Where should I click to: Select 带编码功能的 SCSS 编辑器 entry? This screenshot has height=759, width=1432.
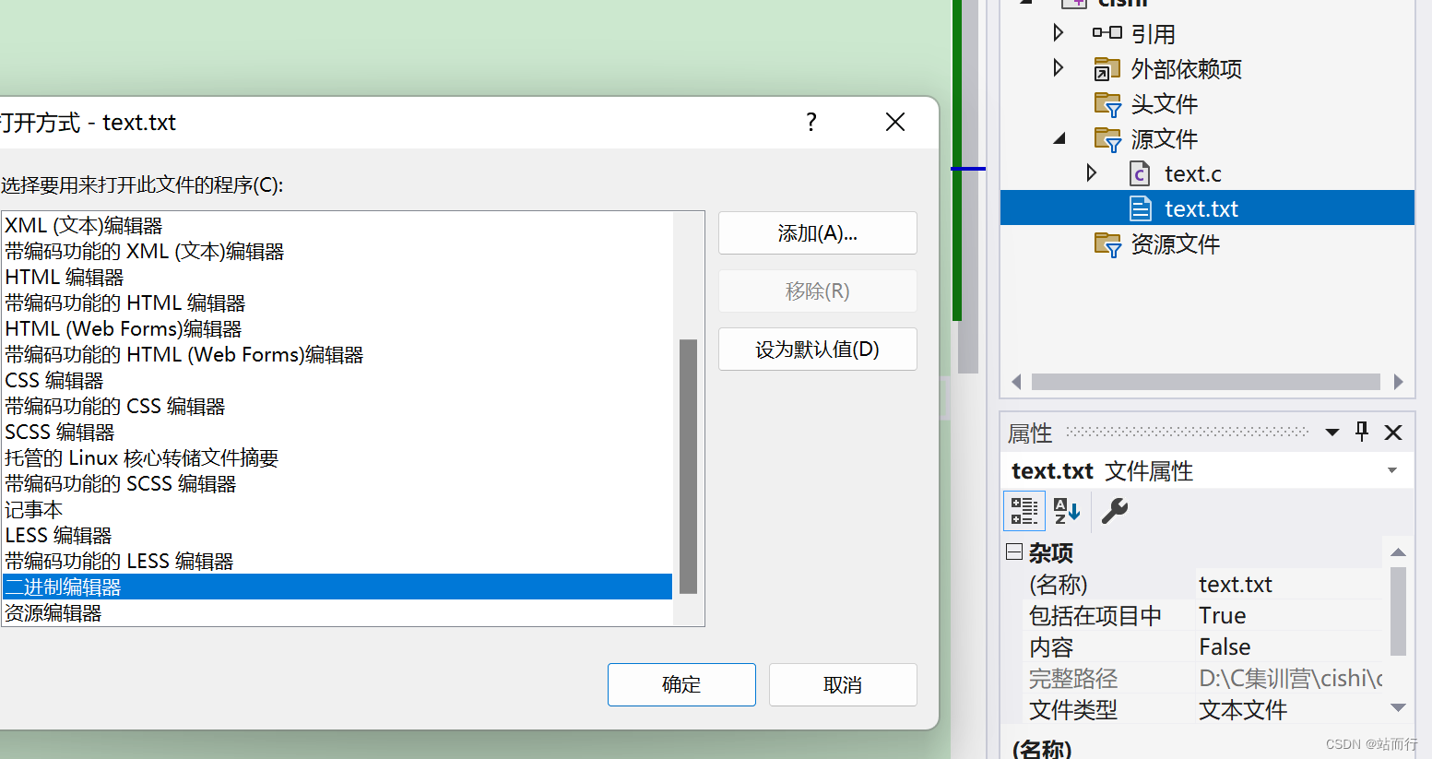point(337,483)
